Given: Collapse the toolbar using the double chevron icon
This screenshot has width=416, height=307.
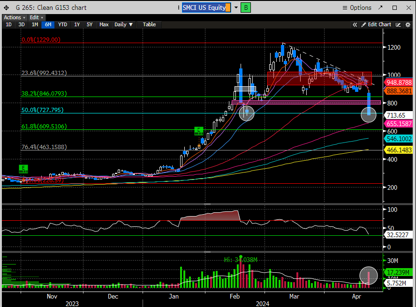Looking at the screenshot, I should 355,24.
